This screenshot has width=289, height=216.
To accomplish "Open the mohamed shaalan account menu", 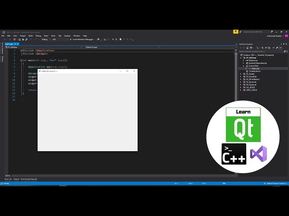I will click(x=275, y=36).
